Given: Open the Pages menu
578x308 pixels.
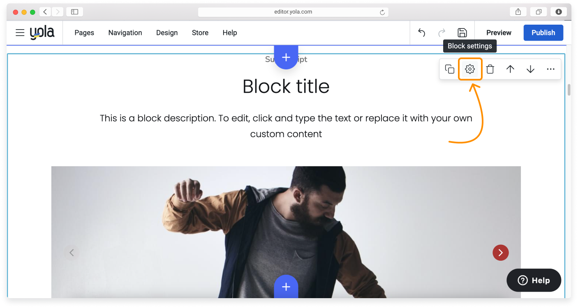Looking at the screenshot, I should tap(84, 32).
